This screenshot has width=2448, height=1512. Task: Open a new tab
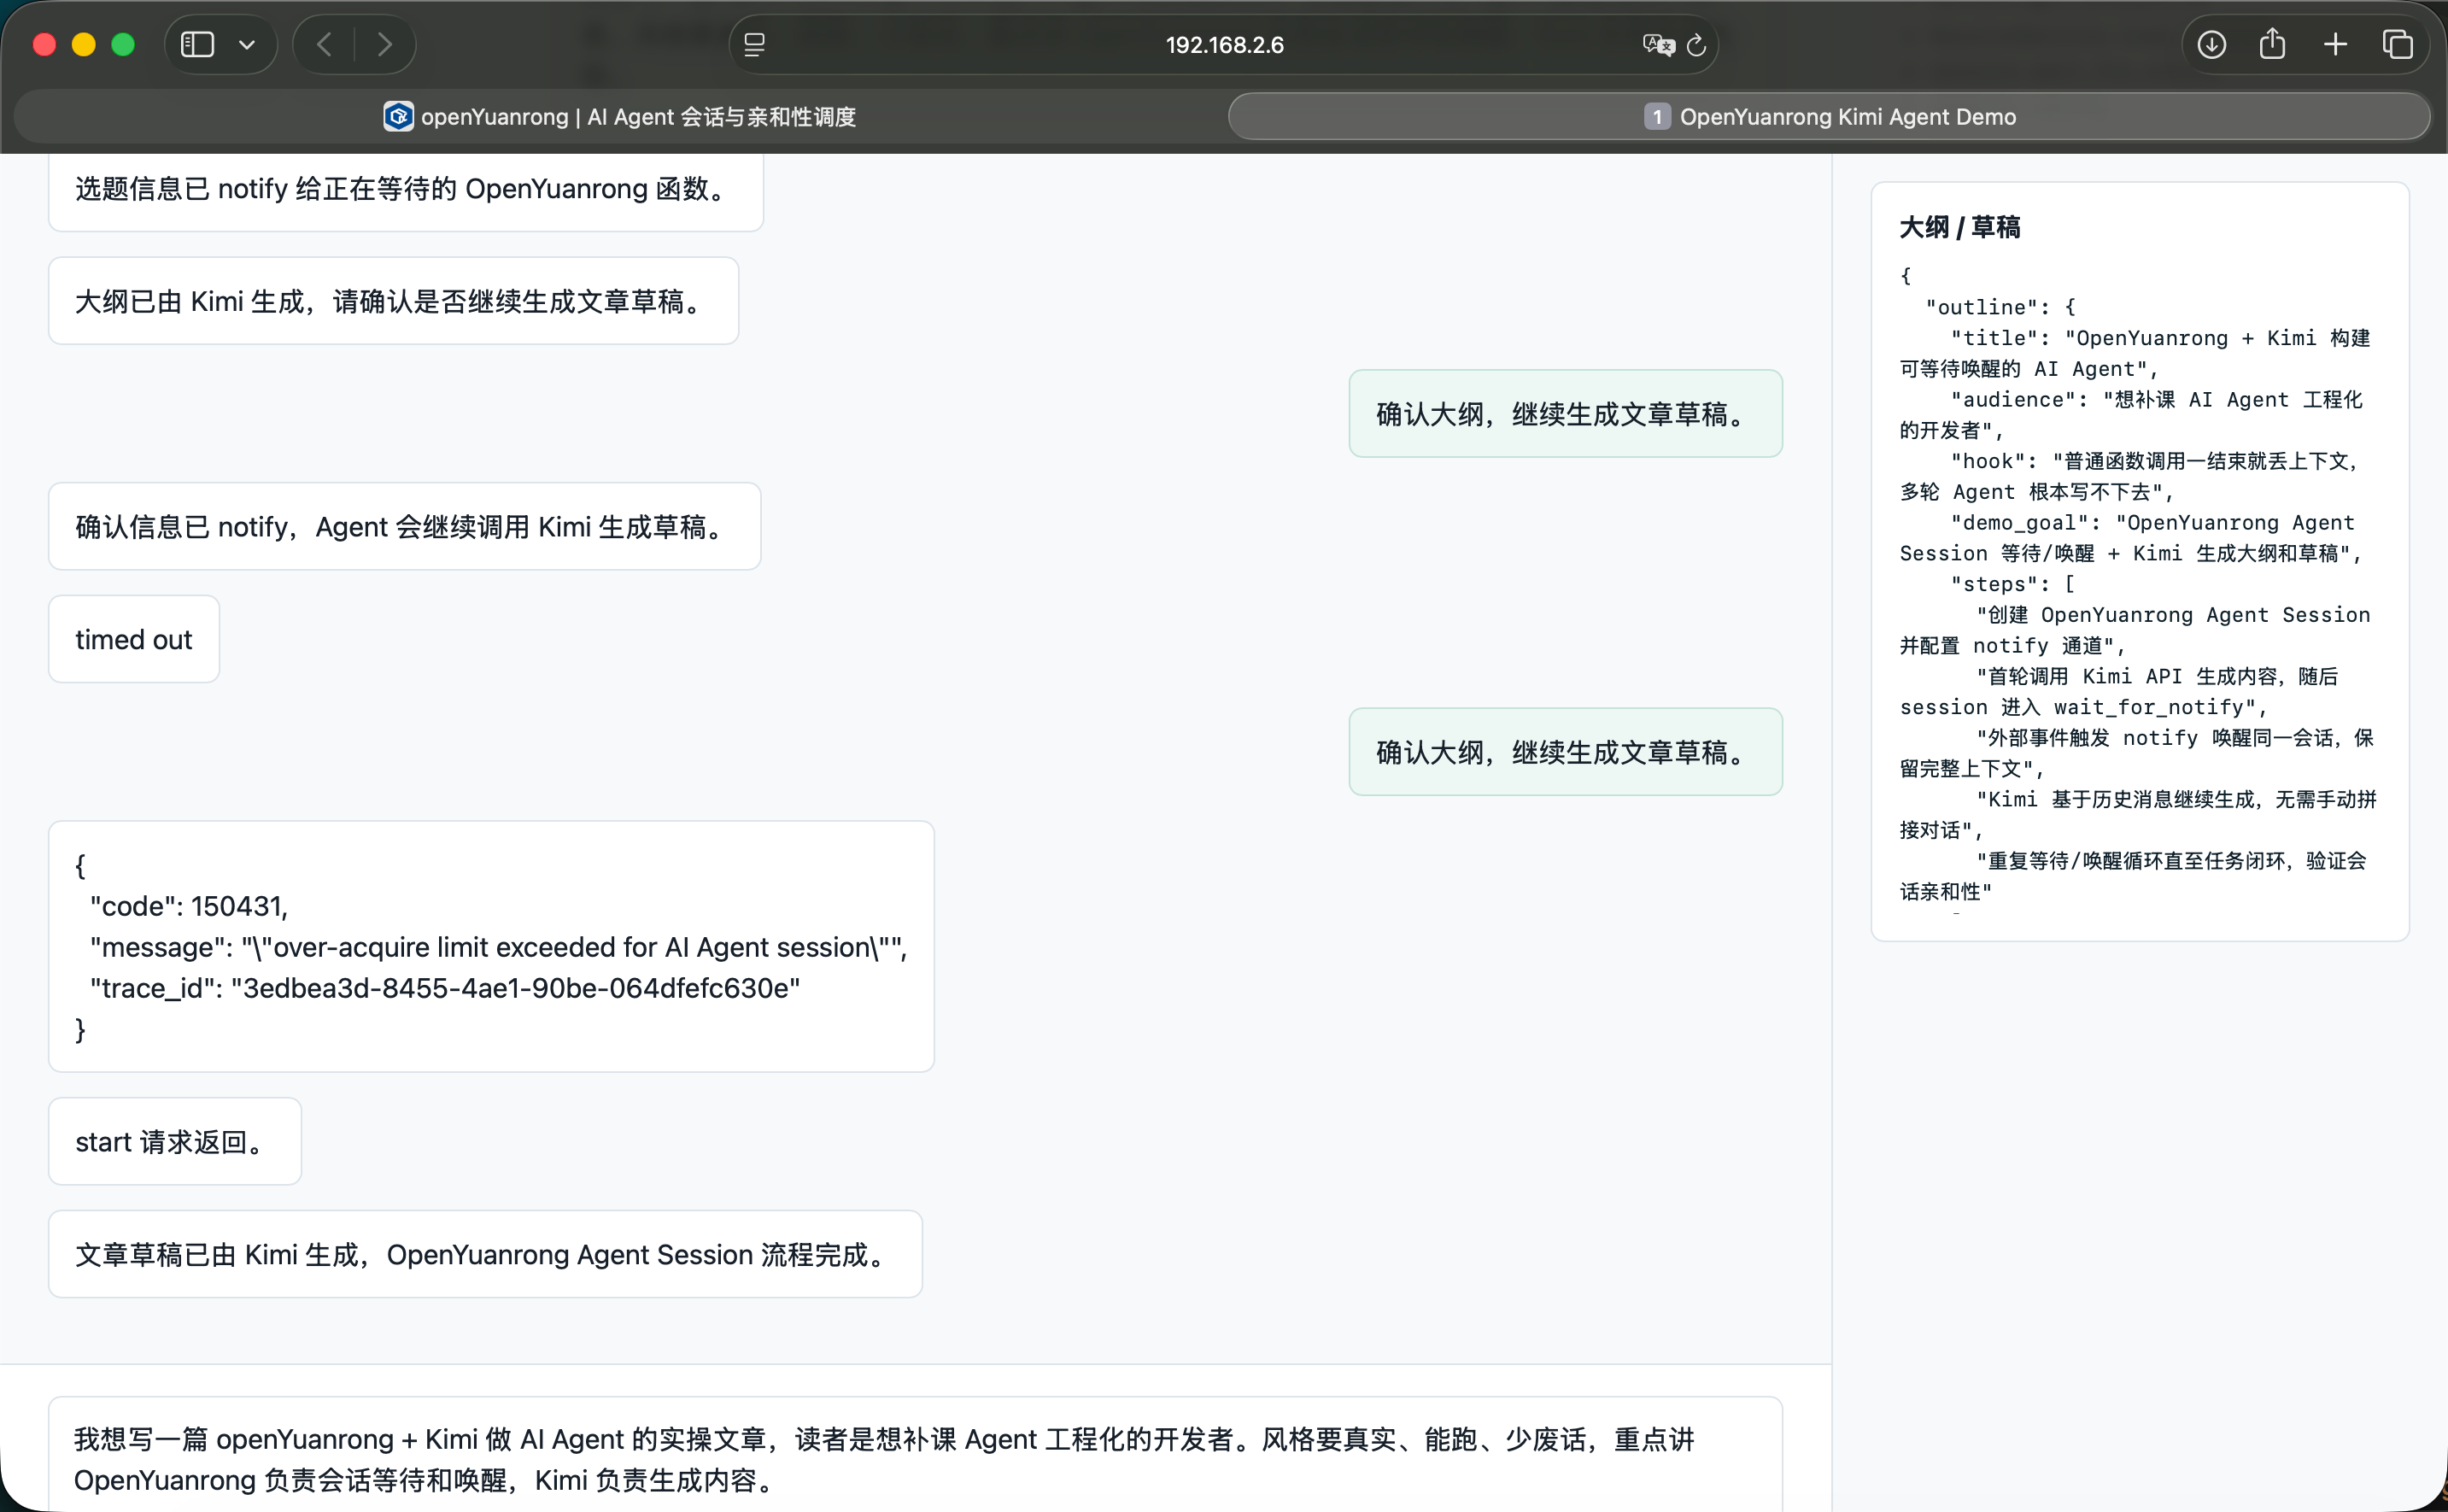(x=2335, y=45)
